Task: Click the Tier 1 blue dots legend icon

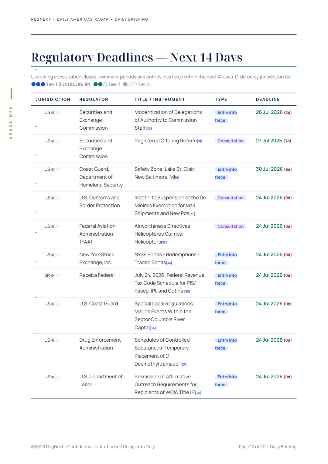Action: point(38,84)
